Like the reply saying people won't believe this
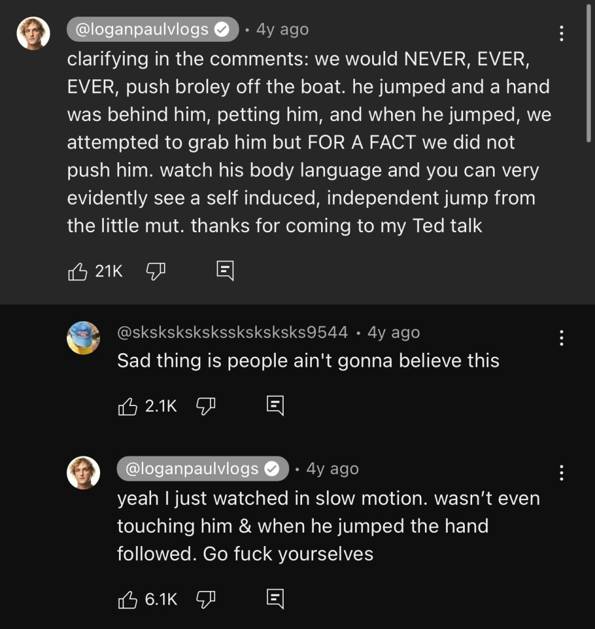 click(127, 405)
